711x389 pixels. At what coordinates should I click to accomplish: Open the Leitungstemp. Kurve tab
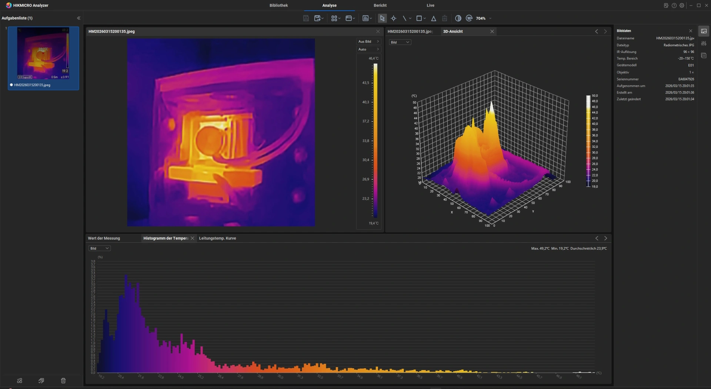pyautogui.click(x=217, y=238)
